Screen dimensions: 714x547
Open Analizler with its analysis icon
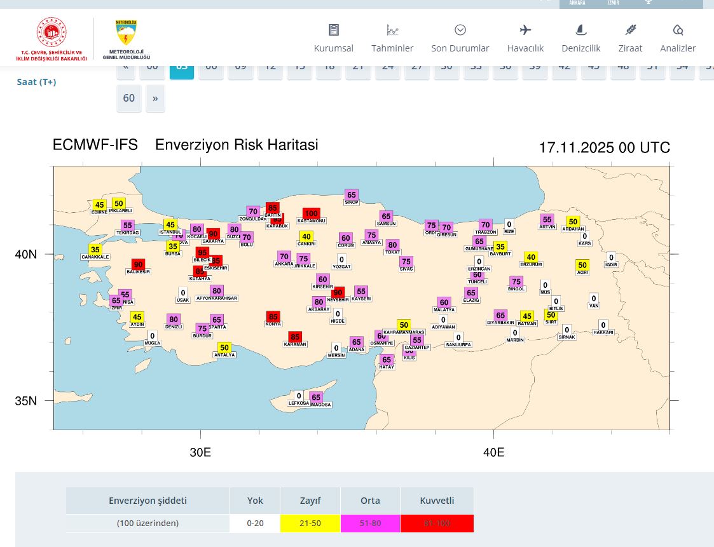pos(677,29)
